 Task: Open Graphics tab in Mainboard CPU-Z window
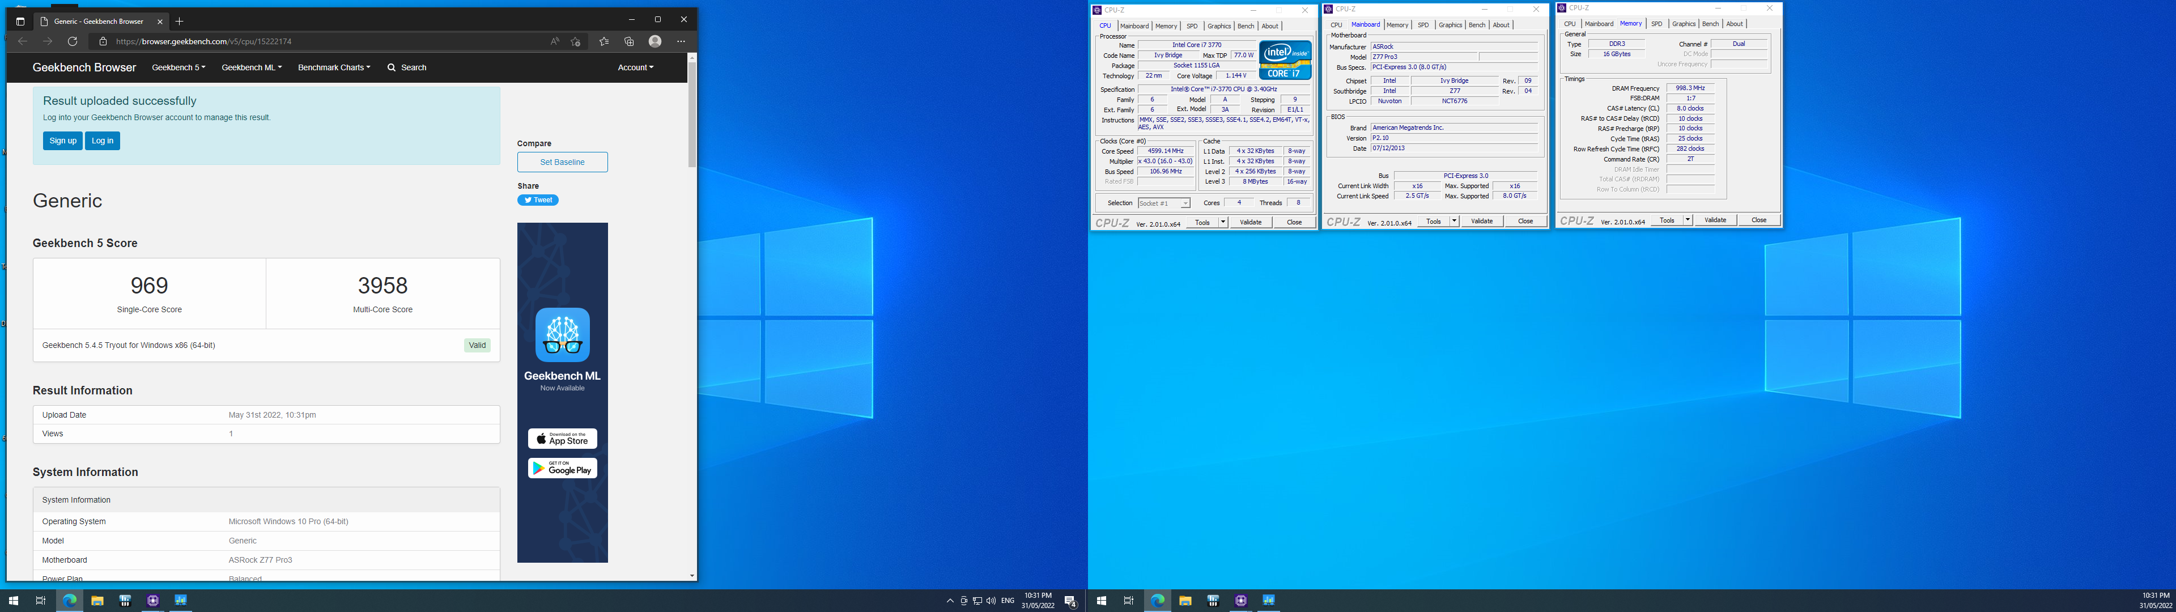tap(1451, 25)
